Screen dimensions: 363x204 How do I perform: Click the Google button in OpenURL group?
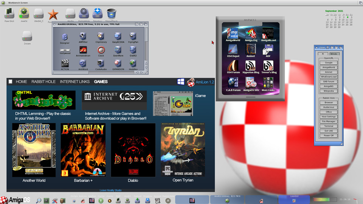[329, 62]
